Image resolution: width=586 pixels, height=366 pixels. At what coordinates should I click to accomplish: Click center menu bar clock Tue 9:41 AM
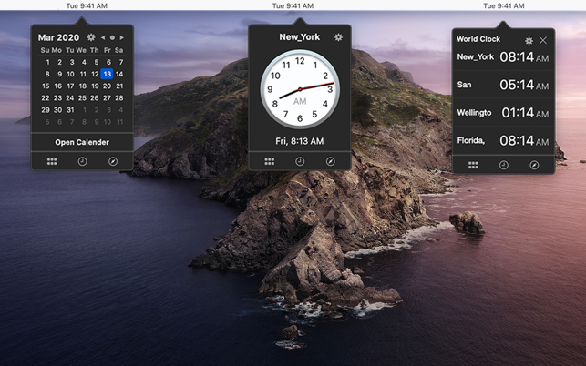(x=293, y=5)
